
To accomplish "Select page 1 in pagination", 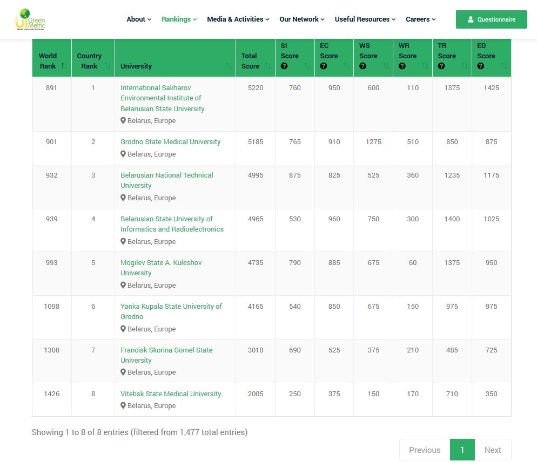I will tap(462, 450).
